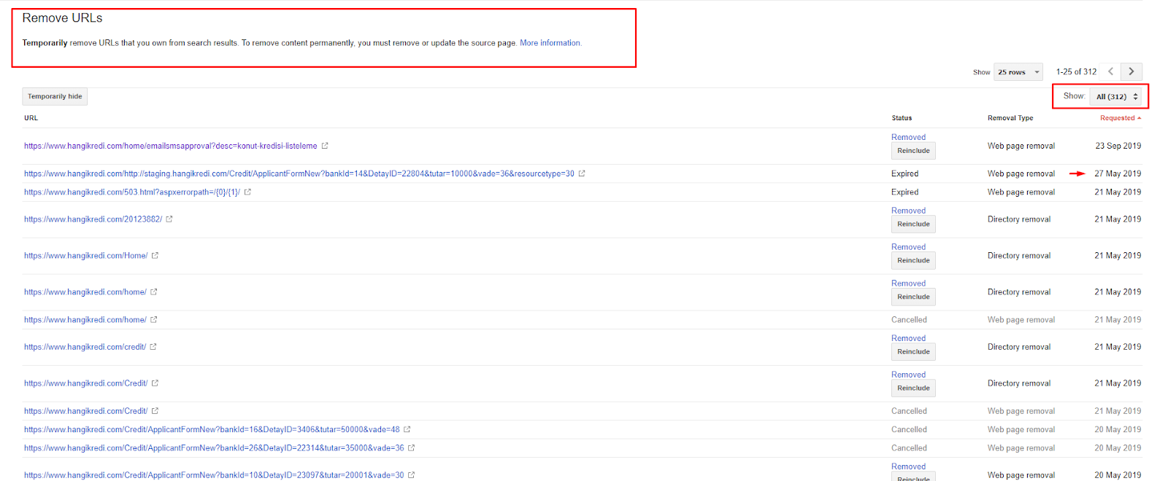
Task: Click external link icon next to 20123882 URL
Action: tap(169, 219)
